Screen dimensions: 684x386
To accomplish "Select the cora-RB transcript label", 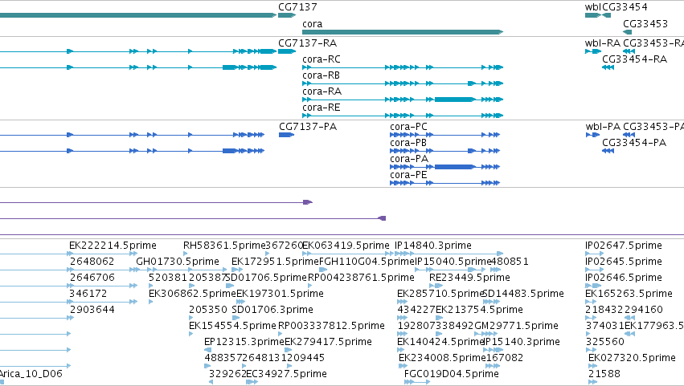I will click(x=321, y=75).
